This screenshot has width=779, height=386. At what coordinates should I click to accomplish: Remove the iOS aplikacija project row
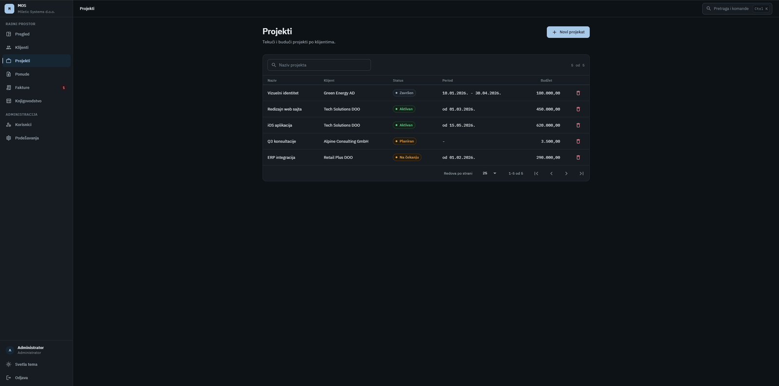point(578,125)
